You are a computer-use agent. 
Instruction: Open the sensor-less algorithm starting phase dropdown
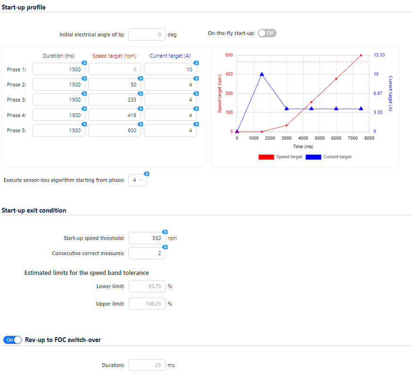(137, 180)
